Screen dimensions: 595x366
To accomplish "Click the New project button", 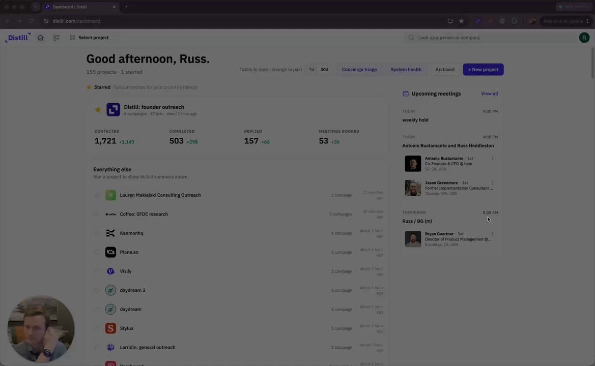I will [x=483, y=69].
